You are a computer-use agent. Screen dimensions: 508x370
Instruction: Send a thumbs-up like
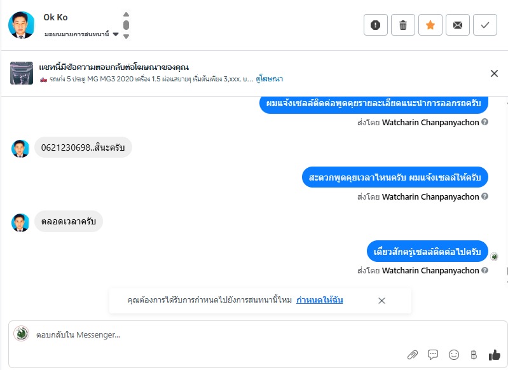click(x=494, y=355)
